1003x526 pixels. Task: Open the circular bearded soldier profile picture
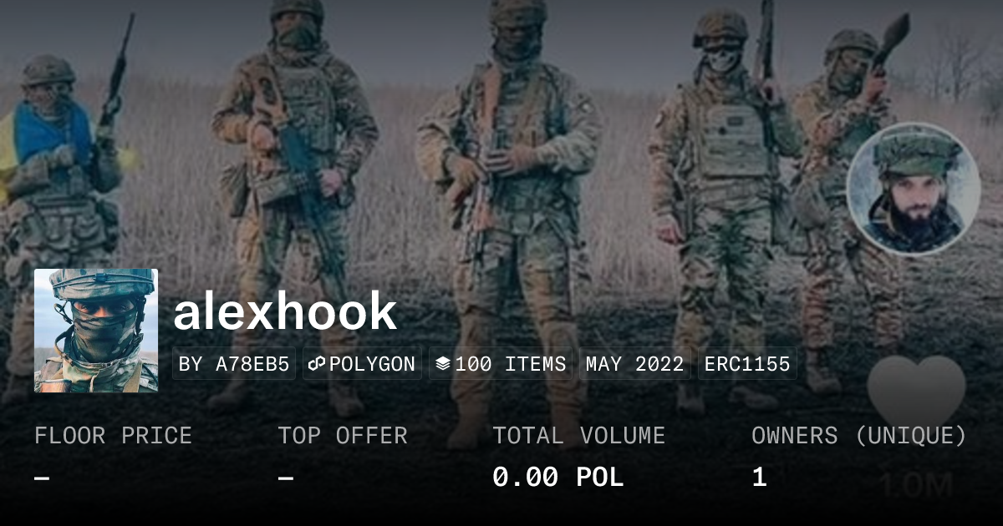tap(914, 189)
